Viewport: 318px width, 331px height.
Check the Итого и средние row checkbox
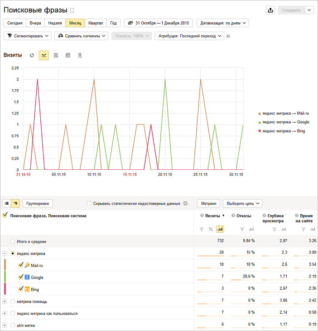[x=13, y=241]
